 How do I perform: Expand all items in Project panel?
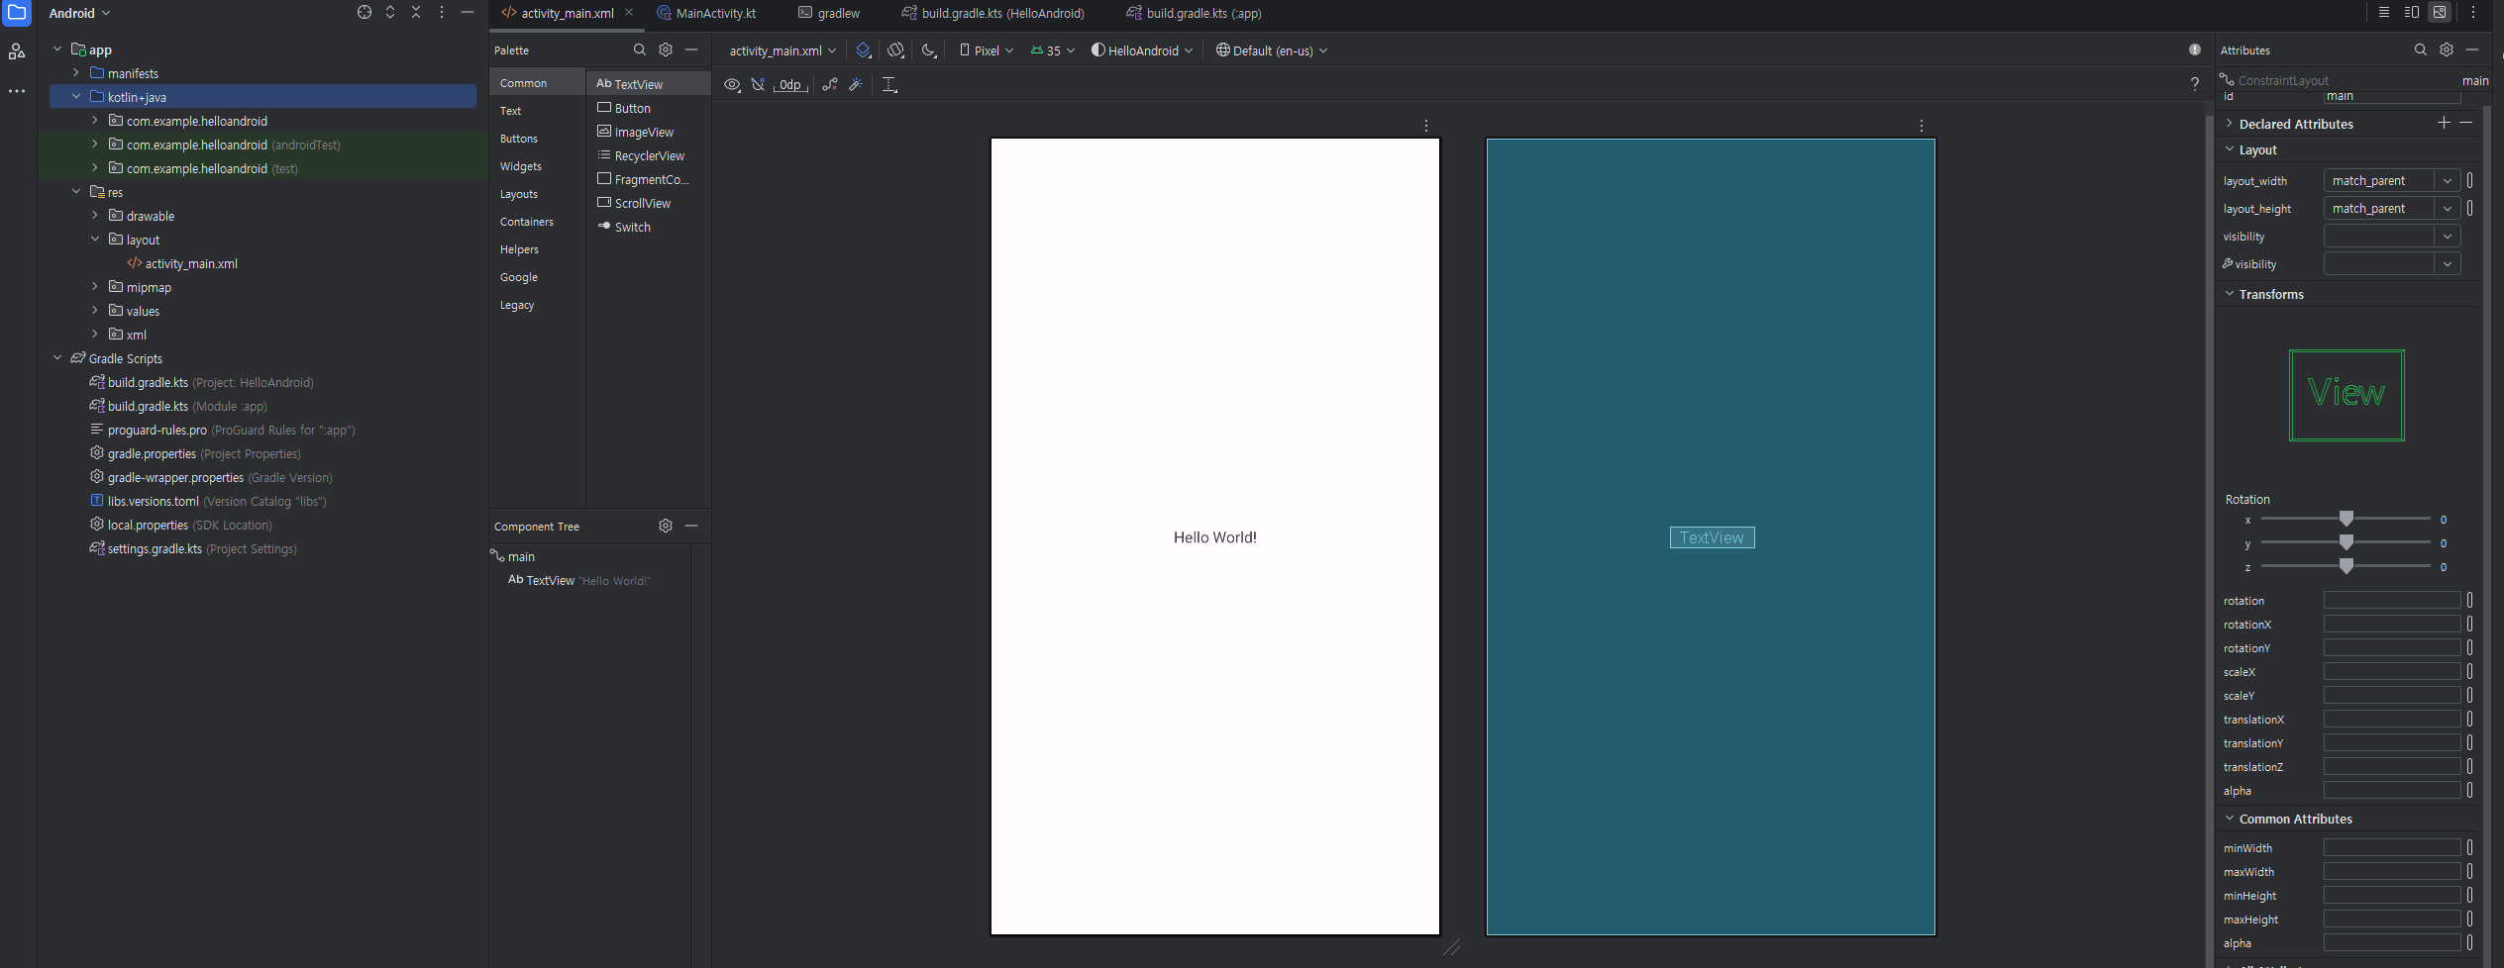(390, 13)
